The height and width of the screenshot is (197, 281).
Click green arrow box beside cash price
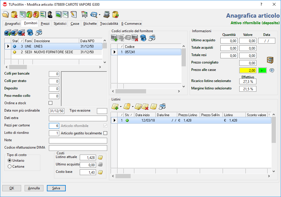[262, 70]
